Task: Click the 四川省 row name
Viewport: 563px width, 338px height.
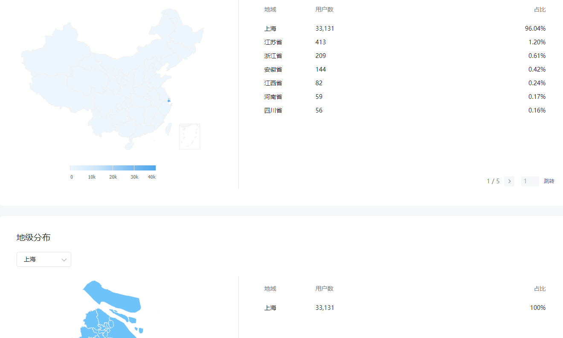Action: click(273, 110)
